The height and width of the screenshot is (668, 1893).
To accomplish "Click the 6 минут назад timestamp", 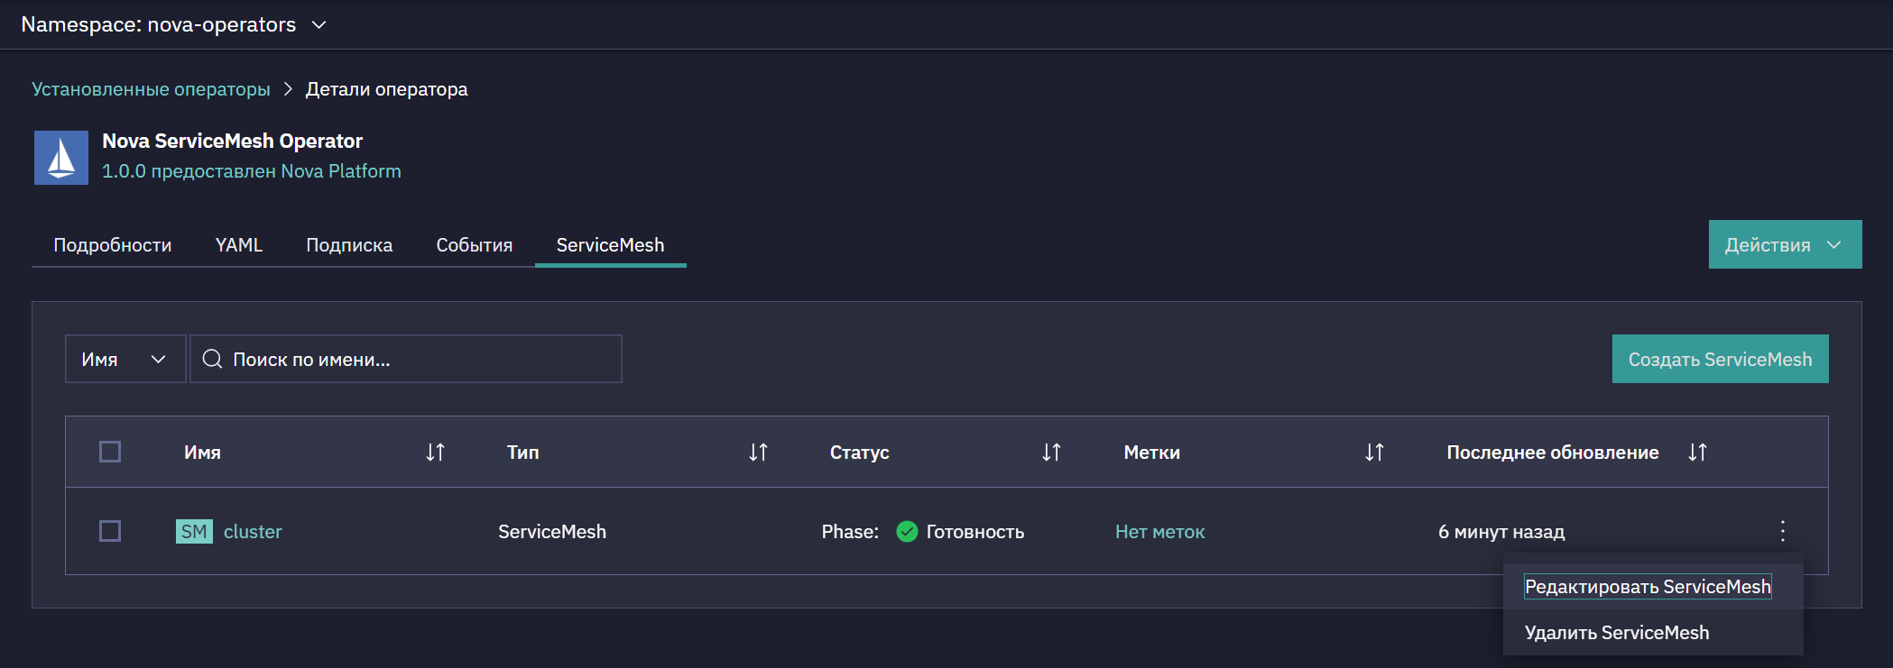I will [1501, 532].
